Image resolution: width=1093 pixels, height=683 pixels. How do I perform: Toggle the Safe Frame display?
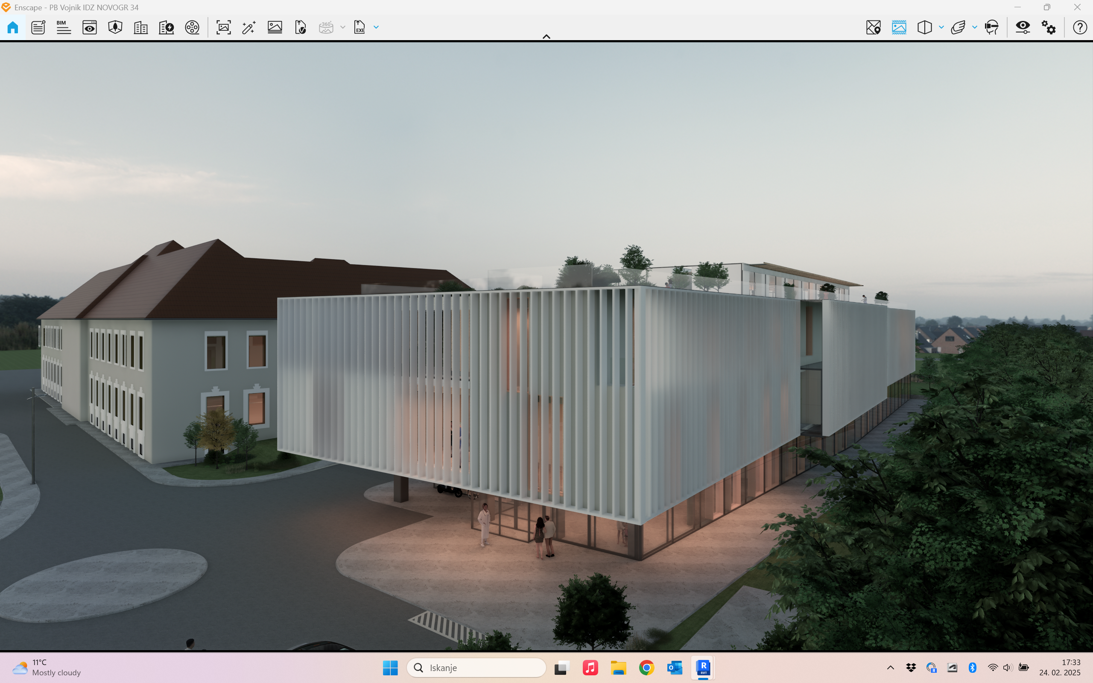pyautogui.click(x=899, y=28)
